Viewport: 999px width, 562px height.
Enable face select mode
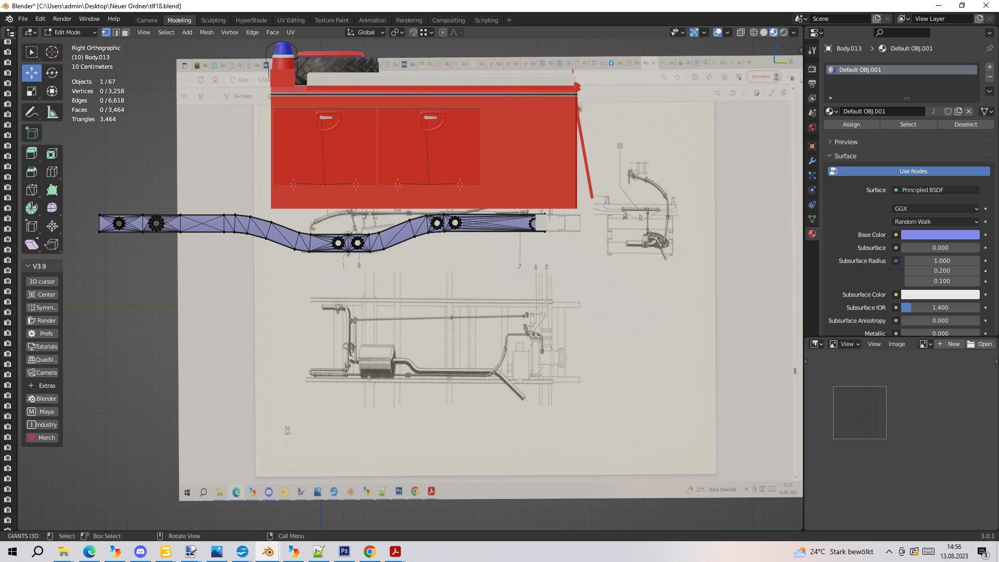pyautogui.click(x=125, y=32)
